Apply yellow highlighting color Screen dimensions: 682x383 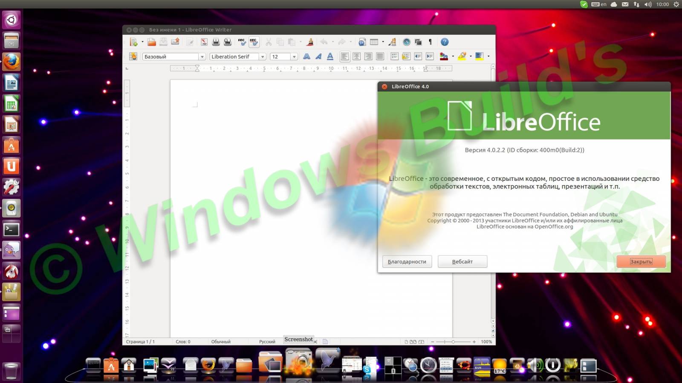click(462, 57)
